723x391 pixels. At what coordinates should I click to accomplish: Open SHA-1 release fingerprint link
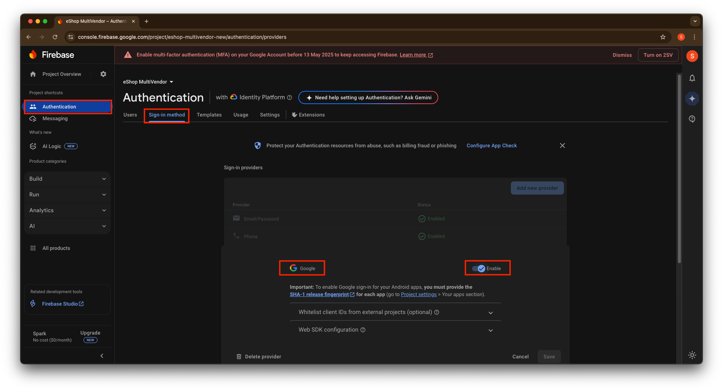tap(322, 294)
